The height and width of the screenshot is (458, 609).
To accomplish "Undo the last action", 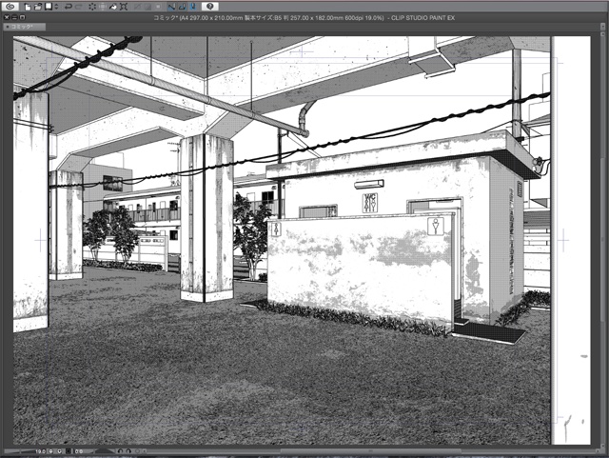I will 69,7.
